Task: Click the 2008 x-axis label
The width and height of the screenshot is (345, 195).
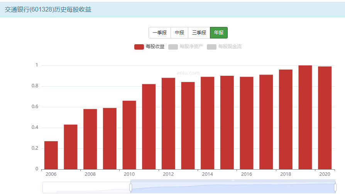Action: coord(90,174)
